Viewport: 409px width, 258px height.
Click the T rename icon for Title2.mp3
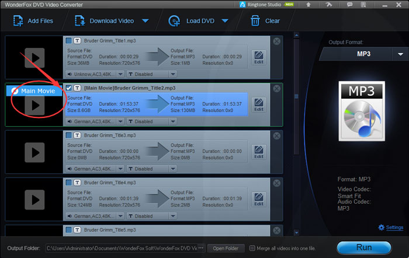point(77,88)
